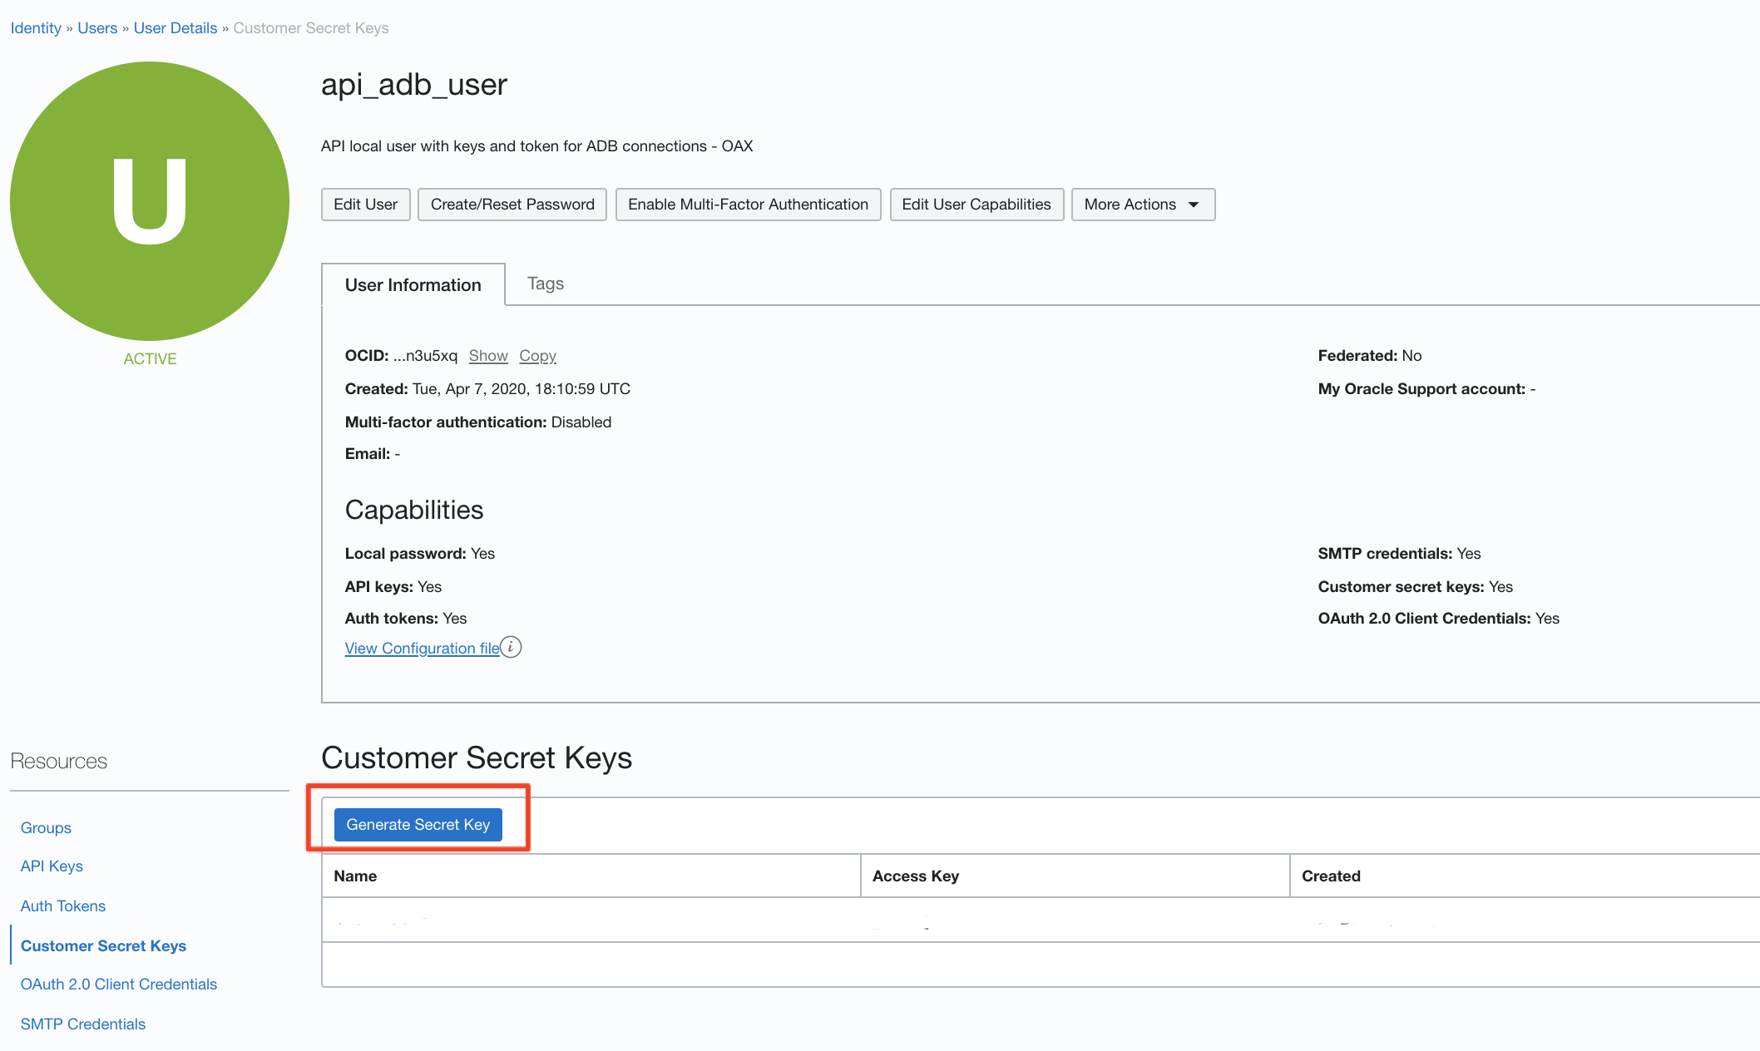1760x1051 pixels.
Task: Navigate to Users breadcrumb
Action: point(97,28)
